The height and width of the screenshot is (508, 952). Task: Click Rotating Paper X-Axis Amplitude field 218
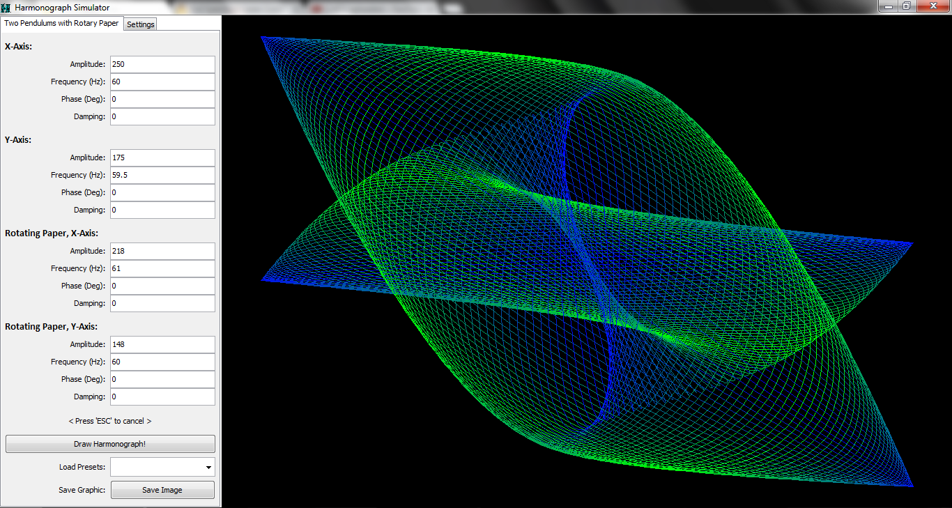click(162, 251)
